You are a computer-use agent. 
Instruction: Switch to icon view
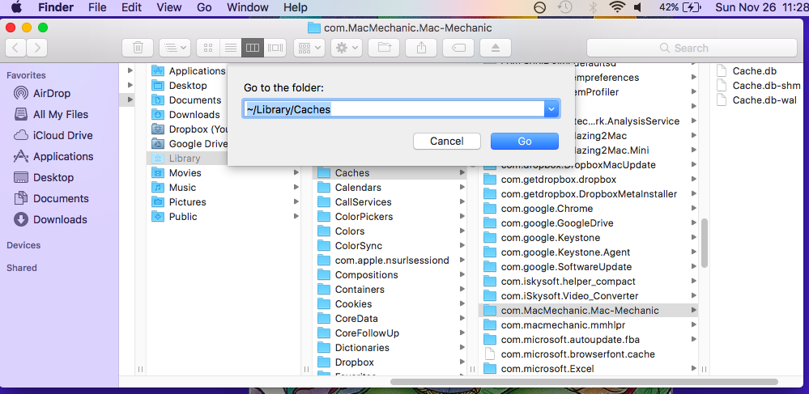tap(208, 48)
